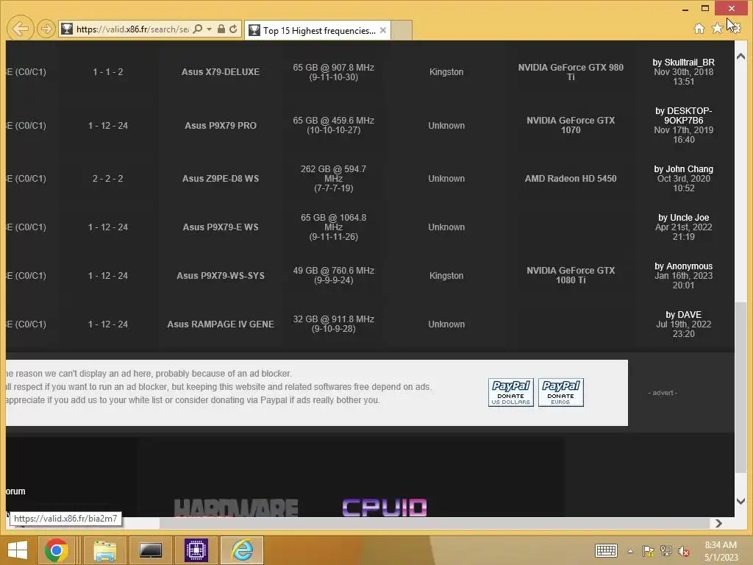Open File Explorer from taskbar
753x565 pixels.
[104, 550]
